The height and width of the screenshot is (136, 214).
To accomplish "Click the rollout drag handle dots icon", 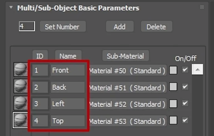I will tap(202, 8).
